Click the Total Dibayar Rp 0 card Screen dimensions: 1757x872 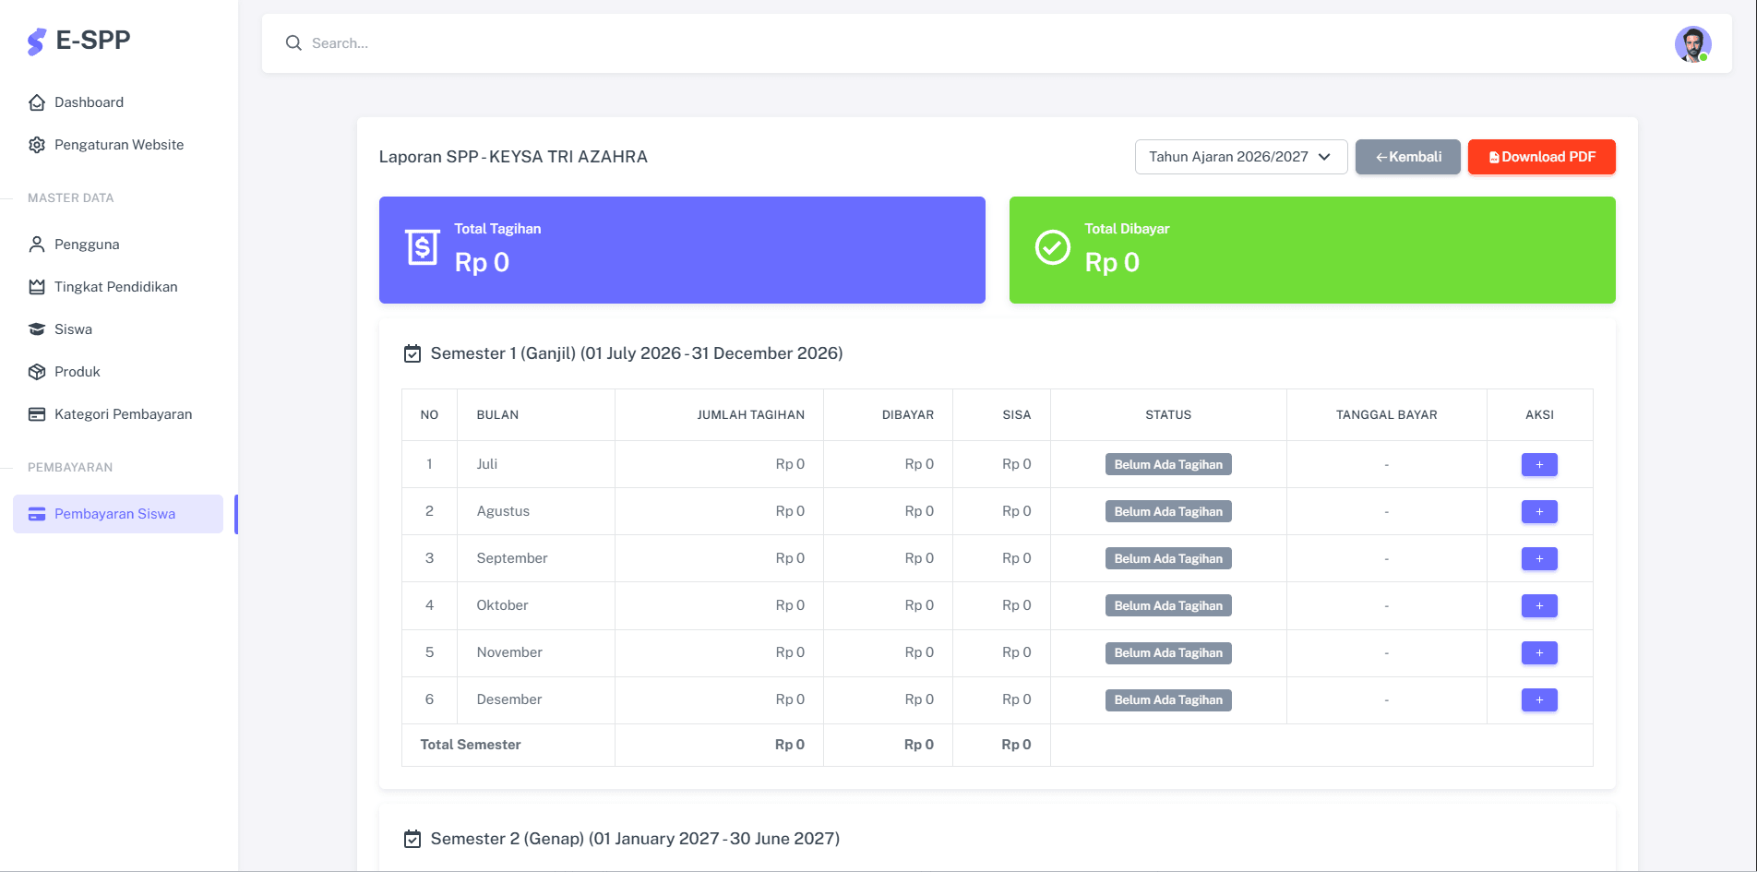(x=1312, y=250)
